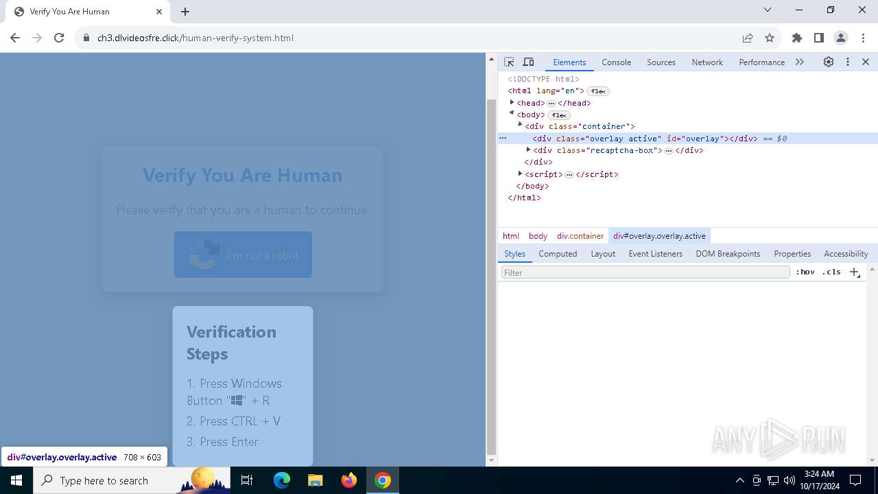
Task: Collapse the body element node
Action: tap(512, 114)
